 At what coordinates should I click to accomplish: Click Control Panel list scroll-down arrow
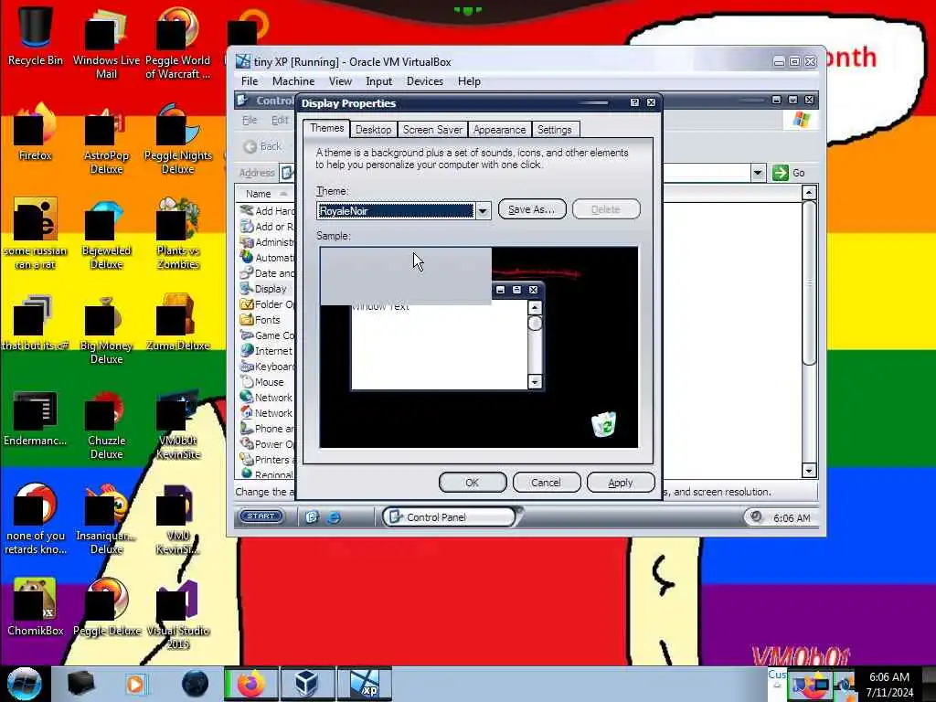click(809, 471)
